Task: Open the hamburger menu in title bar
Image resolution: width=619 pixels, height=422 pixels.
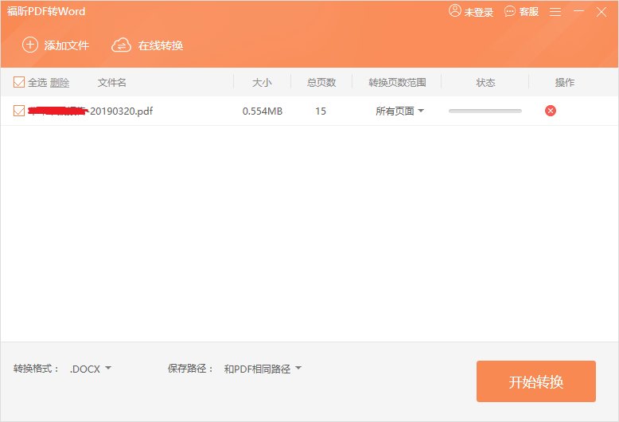Action: 555,12
